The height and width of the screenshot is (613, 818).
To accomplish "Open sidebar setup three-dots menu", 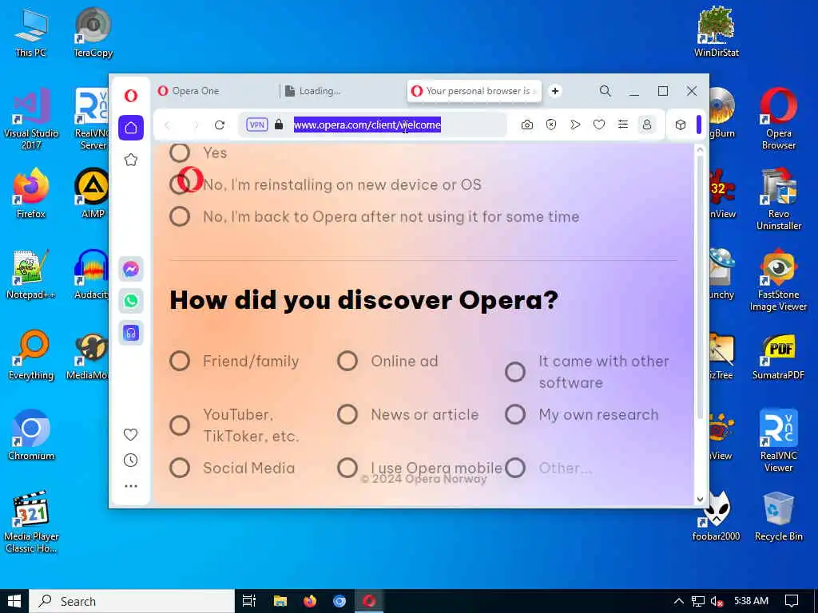I will (x=130, y=486).
